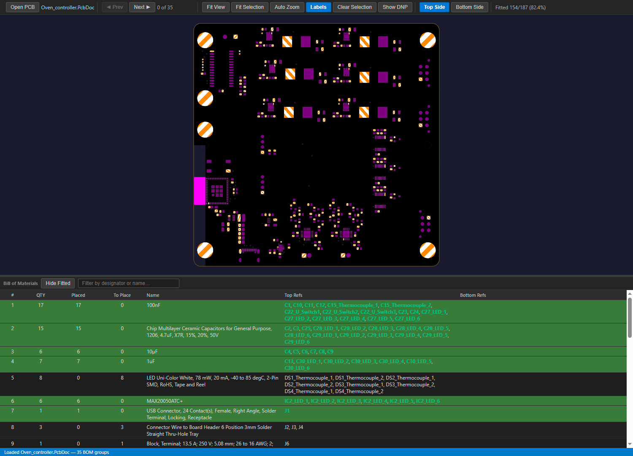Select the 100nF BOM row

point(313,312)
